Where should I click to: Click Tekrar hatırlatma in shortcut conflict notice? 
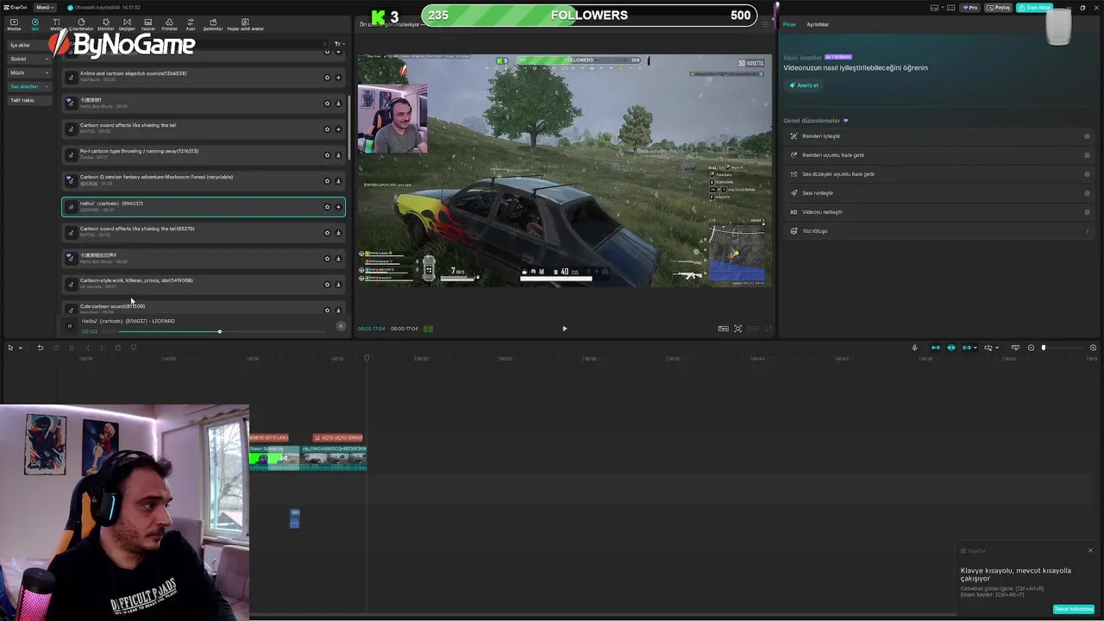1074,609
